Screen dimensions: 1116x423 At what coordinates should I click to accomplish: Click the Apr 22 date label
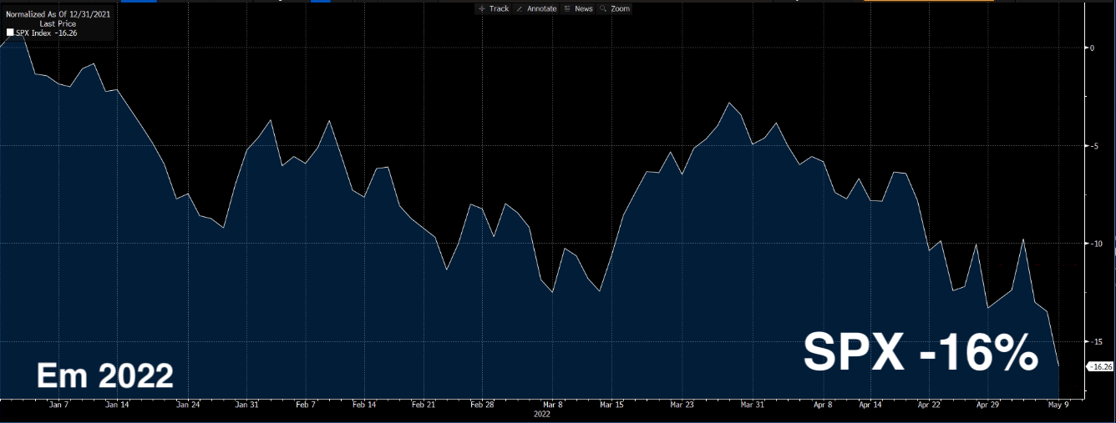(929, 405)
